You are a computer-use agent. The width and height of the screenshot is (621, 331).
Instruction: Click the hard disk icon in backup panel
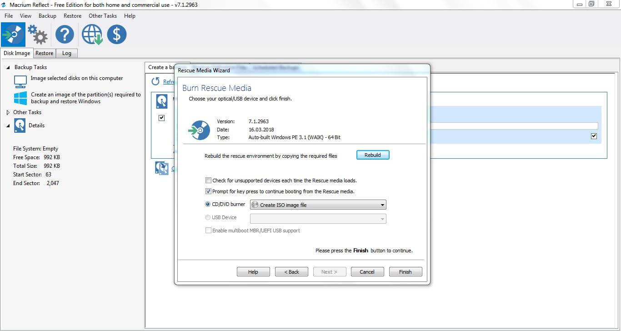coord(162,101)
